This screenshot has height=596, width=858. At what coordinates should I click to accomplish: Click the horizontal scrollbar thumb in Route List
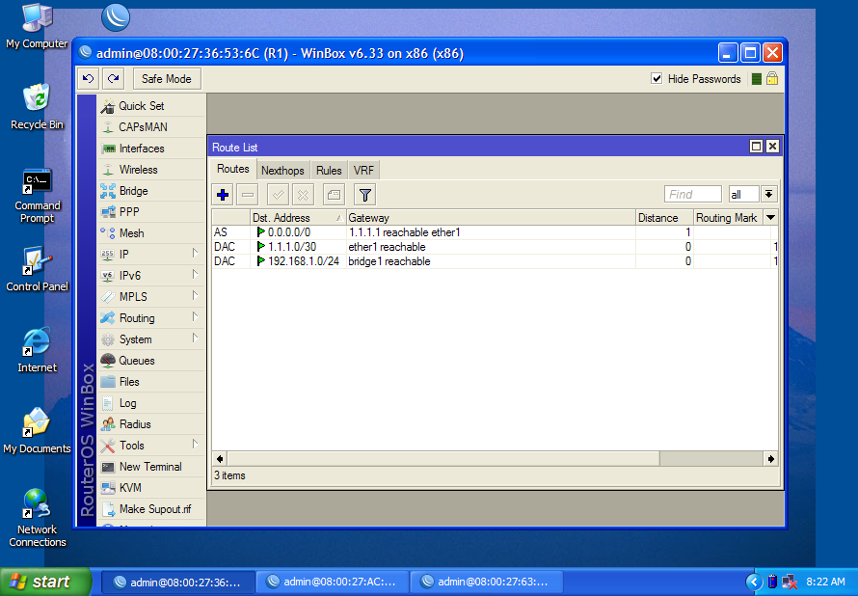(443, 459)
